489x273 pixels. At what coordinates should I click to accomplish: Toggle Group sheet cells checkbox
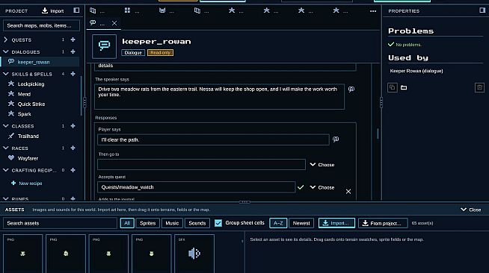click(x=218, y=223)
